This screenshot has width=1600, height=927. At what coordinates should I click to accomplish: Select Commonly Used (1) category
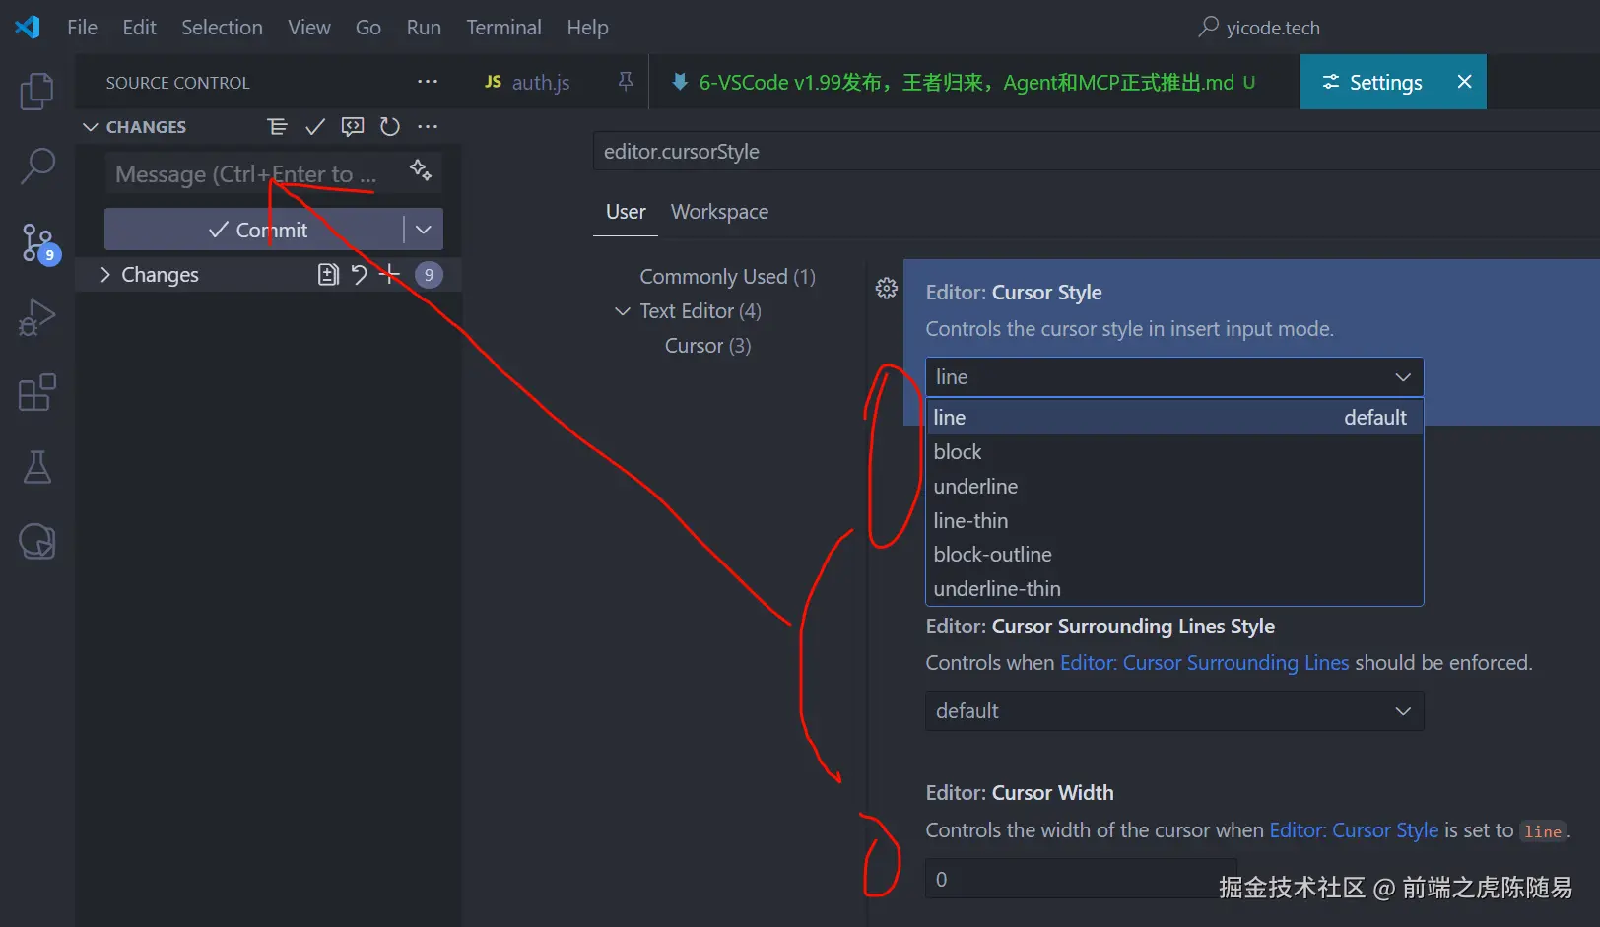pos(727,277)
